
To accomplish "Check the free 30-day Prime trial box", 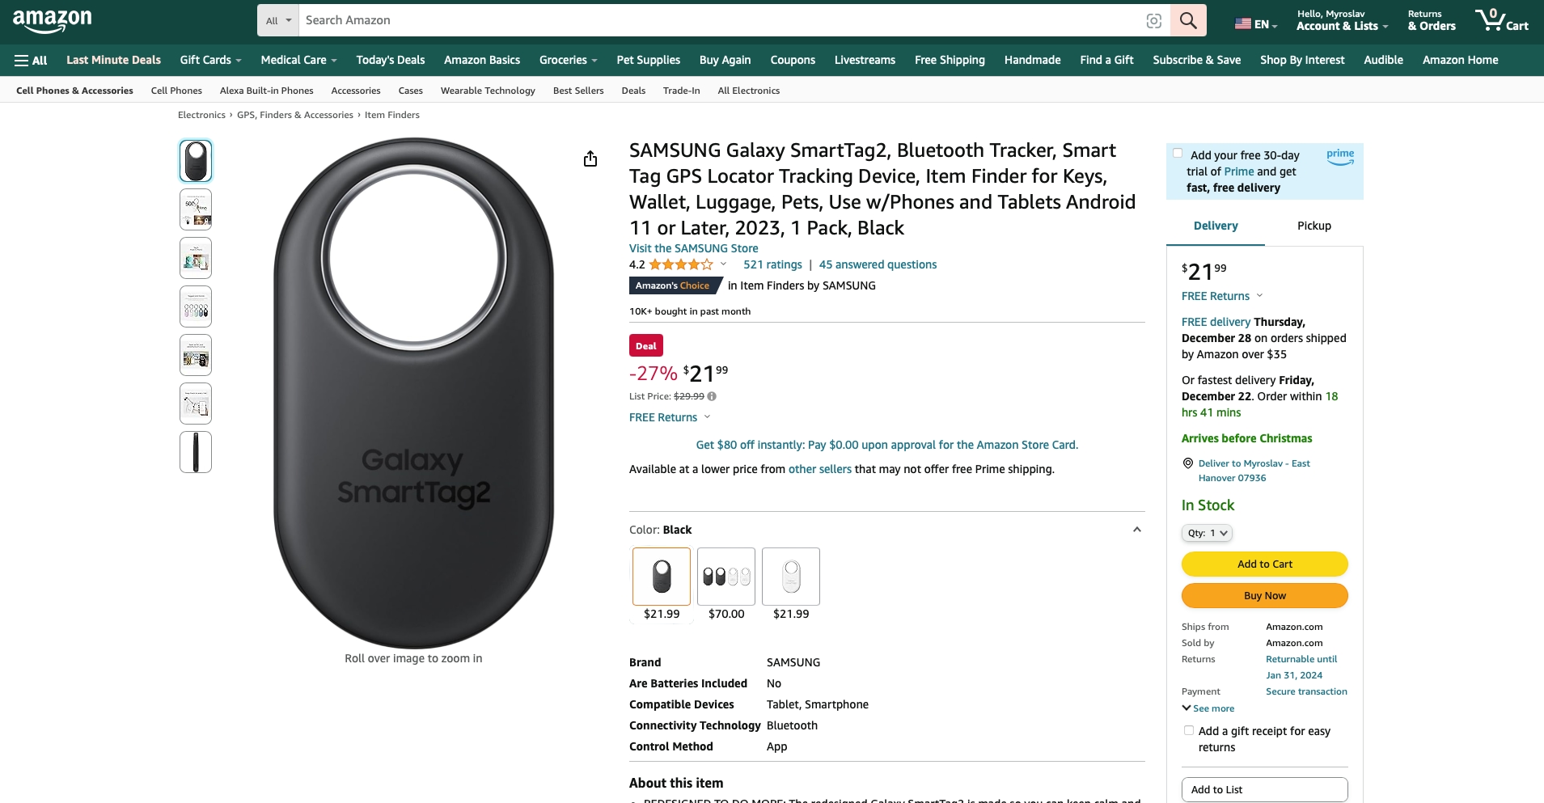I will pos(1178,154).
